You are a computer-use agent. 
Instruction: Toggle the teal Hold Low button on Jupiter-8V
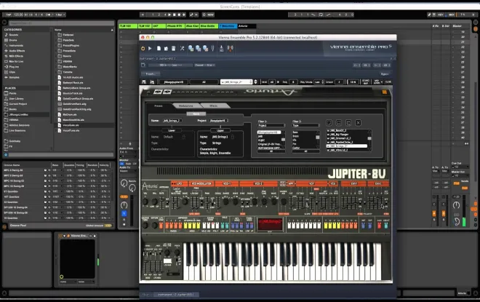click(223, 226)
